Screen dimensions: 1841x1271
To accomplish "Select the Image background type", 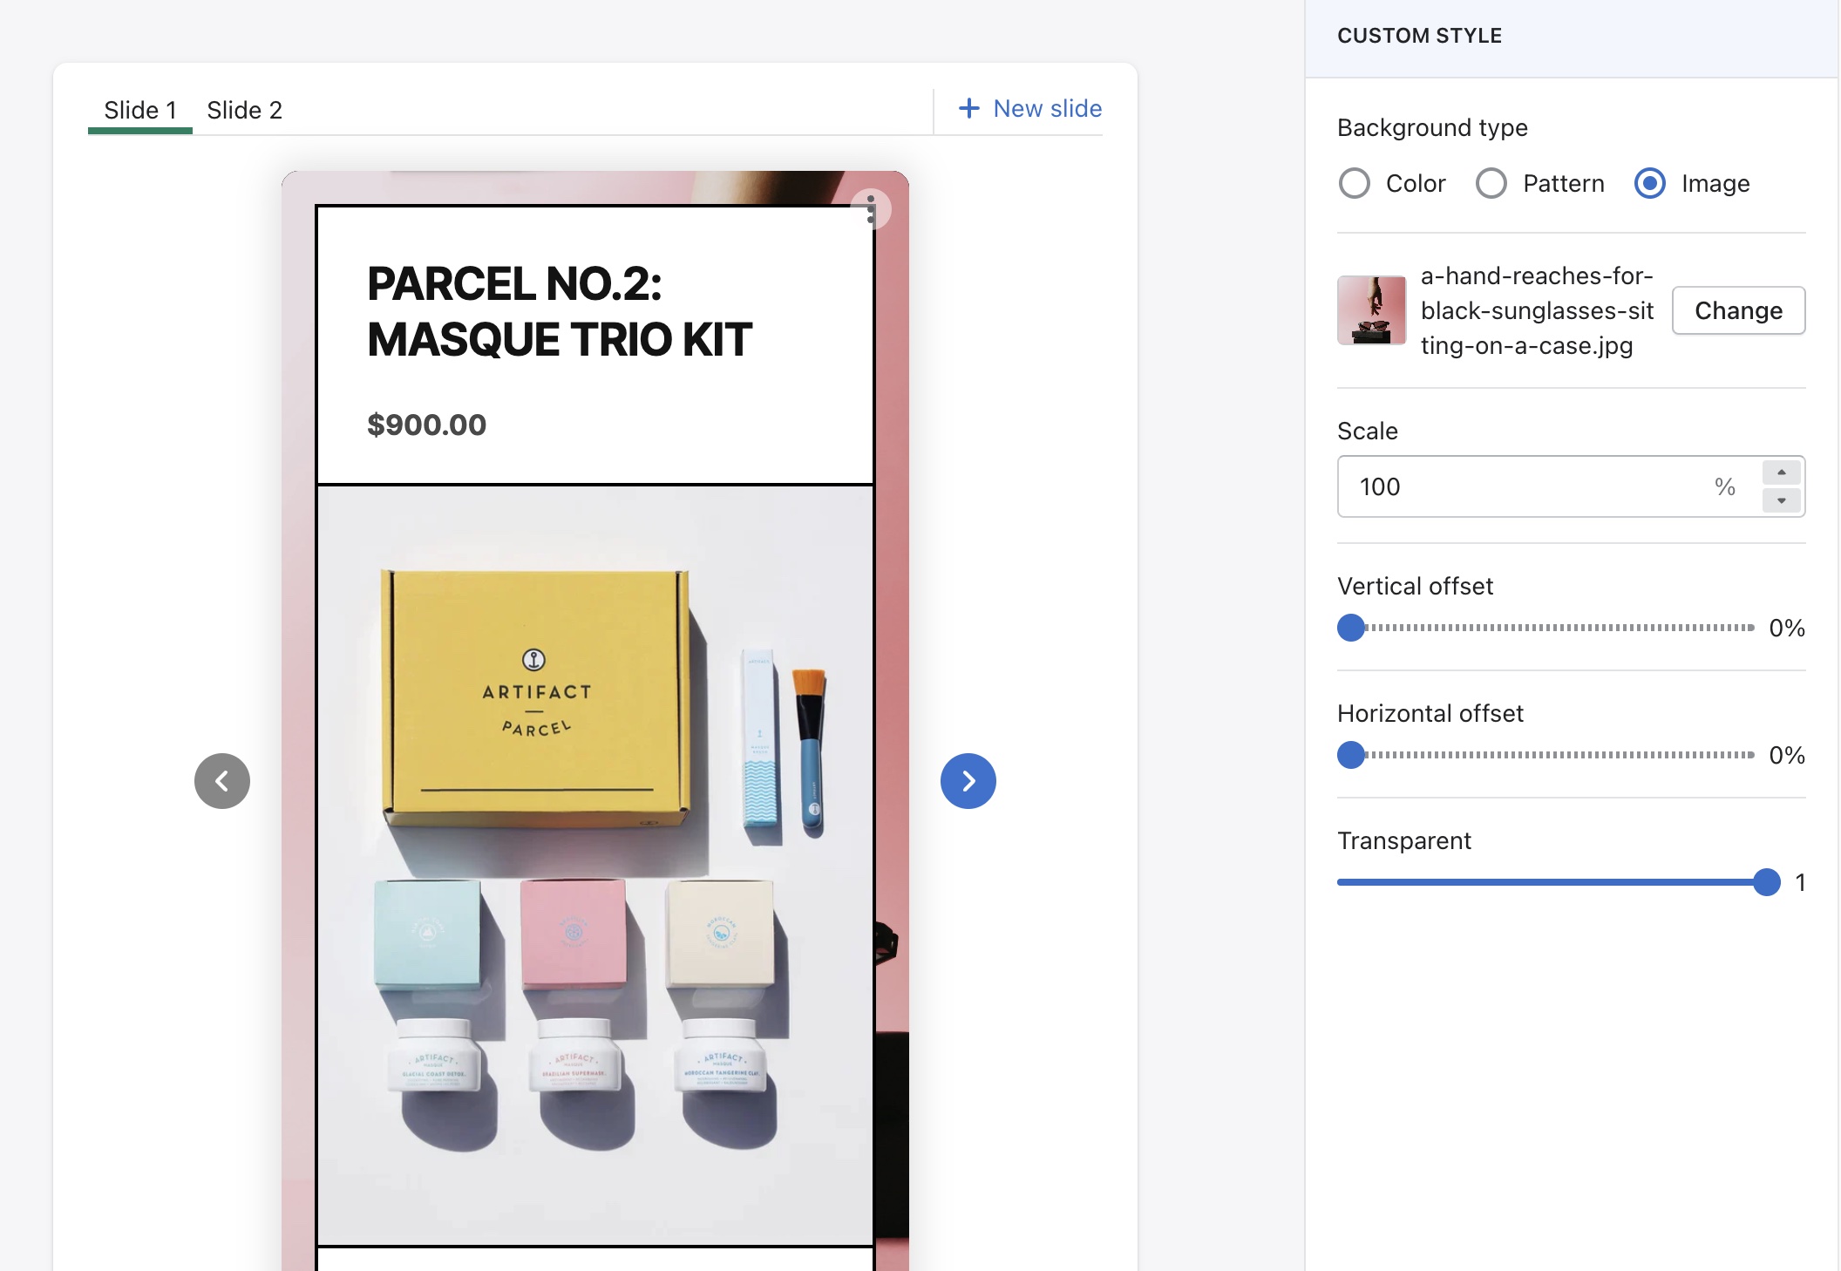I will click(x=1649, y=183).
